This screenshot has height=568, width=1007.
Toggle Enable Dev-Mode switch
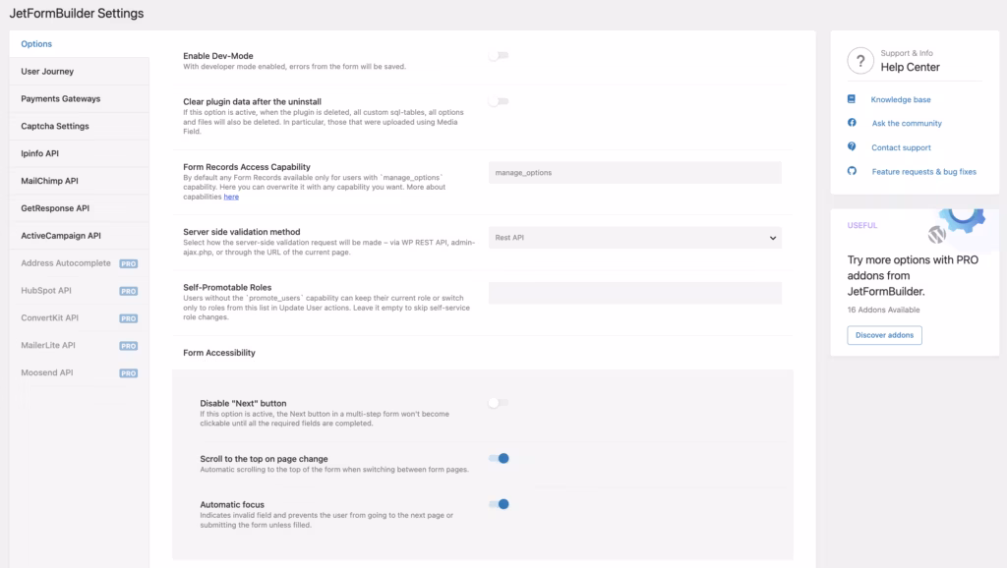pyautogui.click(x=499, y=56)
